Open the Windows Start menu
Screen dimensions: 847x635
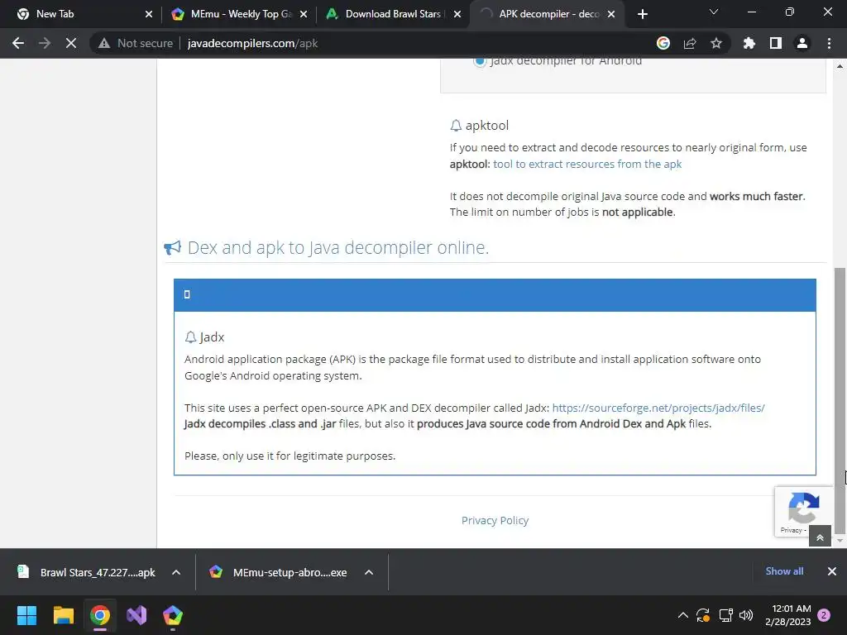point(26,615)
